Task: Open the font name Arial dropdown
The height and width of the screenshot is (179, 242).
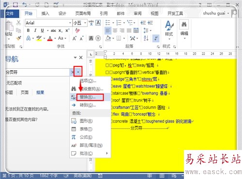Action: (x=70, y=23)
